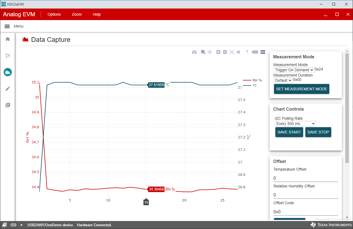Image resolution: width=353 pixels, height=229 pixels.
Task: Open the sliders settings page in sidebar
Action: tap(8, 56)
